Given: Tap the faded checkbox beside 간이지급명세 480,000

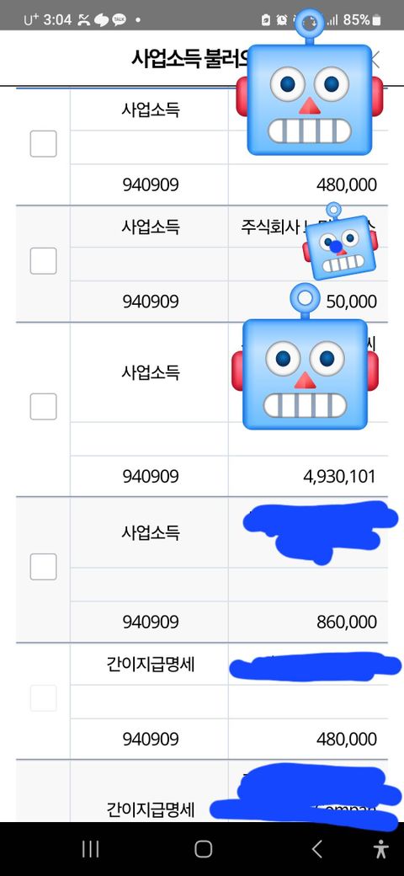Looking at the screenshot, I should coord(44,698).
